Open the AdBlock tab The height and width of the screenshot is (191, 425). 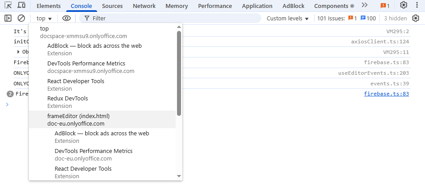point(293,6)
